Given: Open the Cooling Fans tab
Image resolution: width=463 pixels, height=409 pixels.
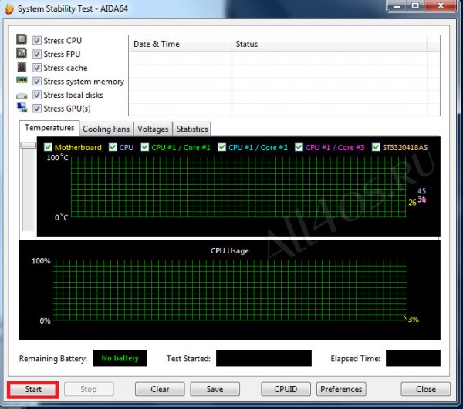Looking at the screenshot, I should (106, 129).
